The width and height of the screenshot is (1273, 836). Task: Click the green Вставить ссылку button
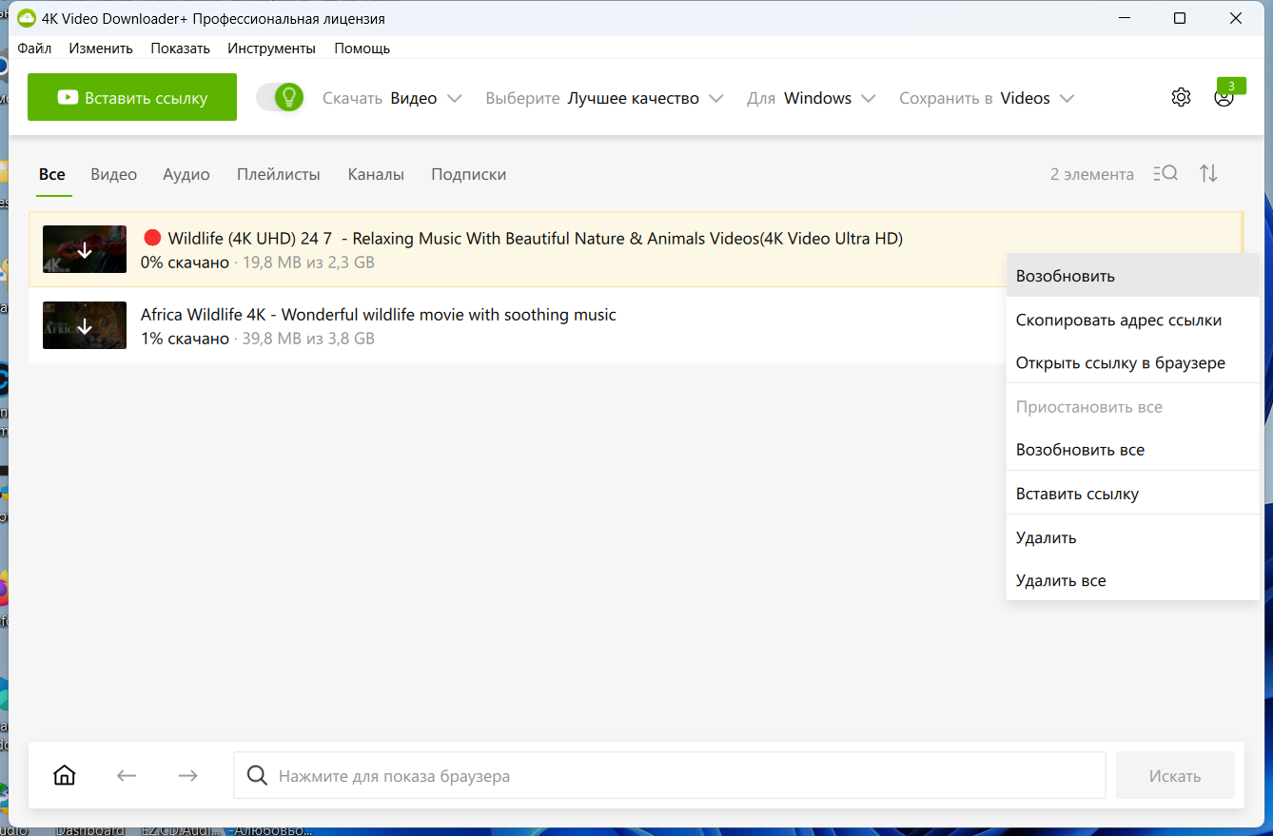point(132,97)
